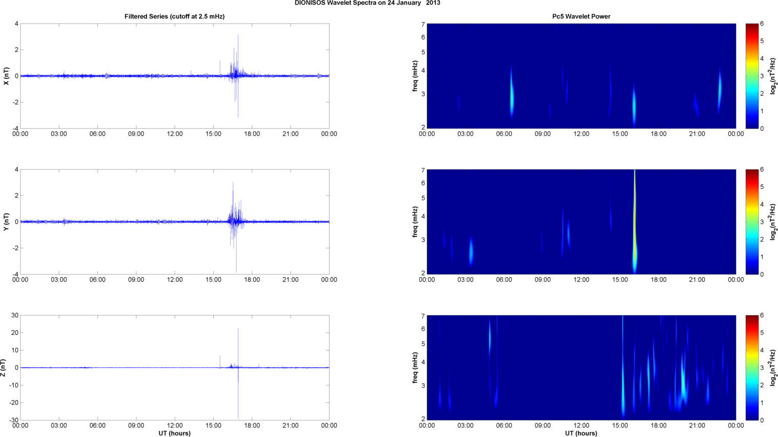
Task: Click log2(nT²/Hz) label beside middle colorbar
Action: tap(773, 222)
